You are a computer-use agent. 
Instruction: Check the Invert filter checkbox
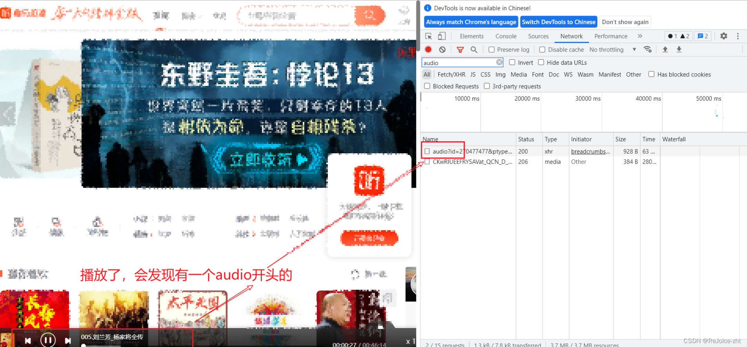tap(512, 62)
